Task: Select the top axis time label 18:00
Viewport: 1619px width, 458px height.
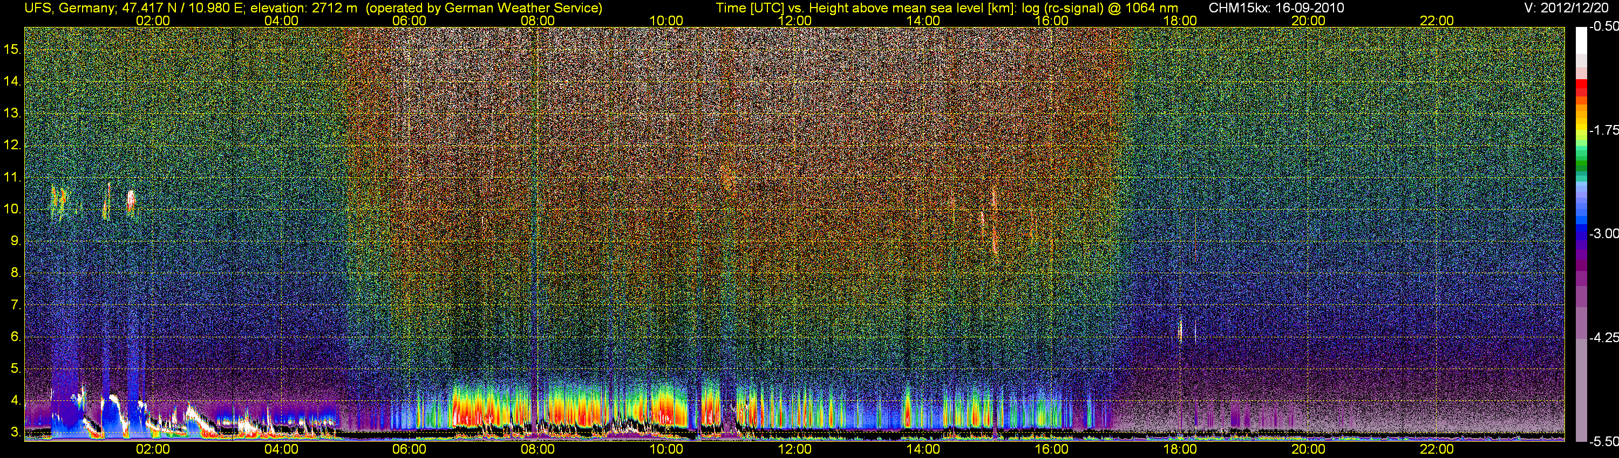Action: click(1180, 20)
